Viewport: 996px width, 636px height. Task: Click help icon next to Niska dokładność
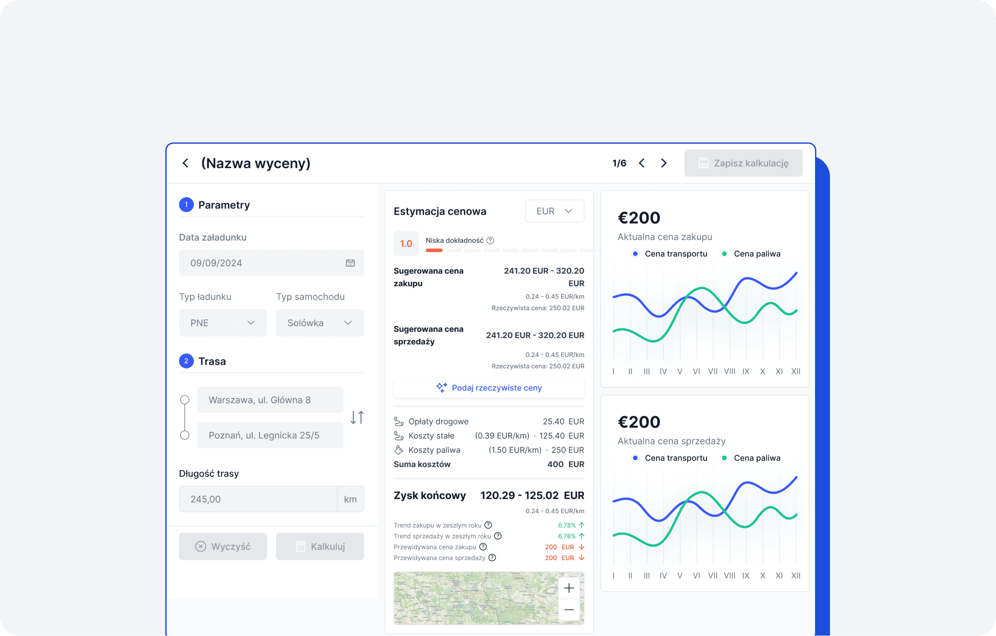coord(490,240)
